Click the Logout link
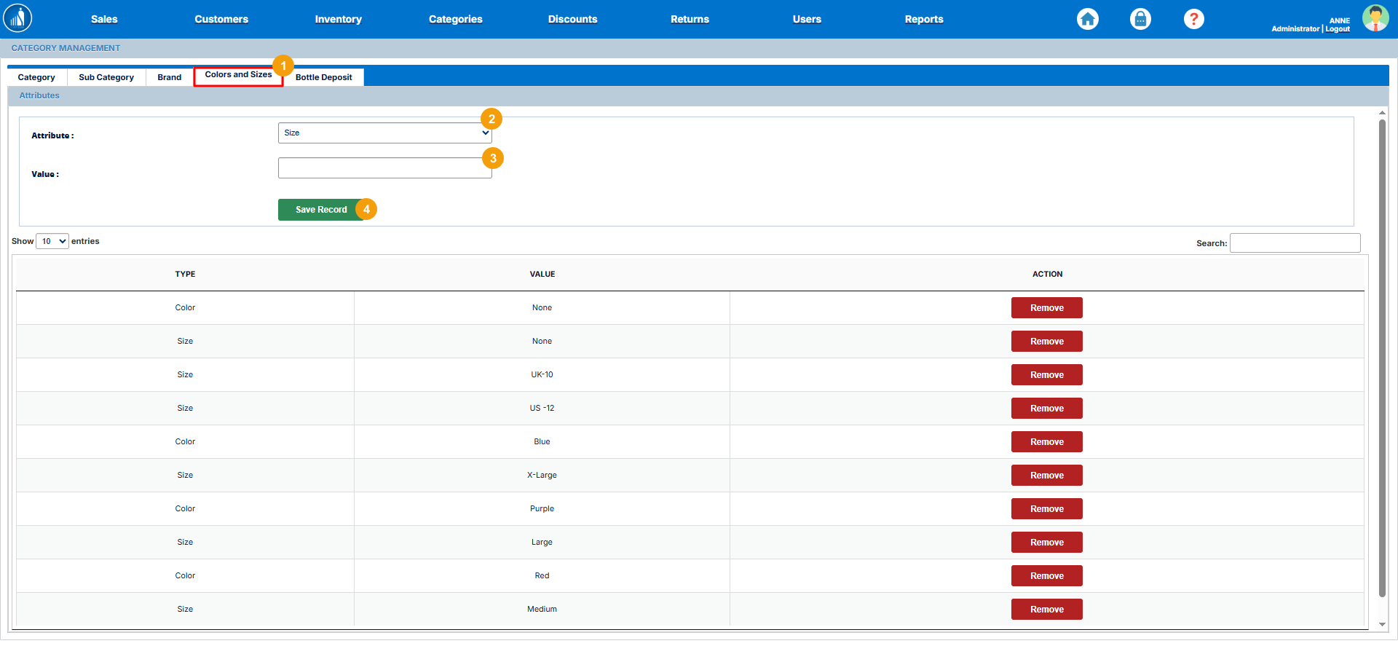 1338,29
